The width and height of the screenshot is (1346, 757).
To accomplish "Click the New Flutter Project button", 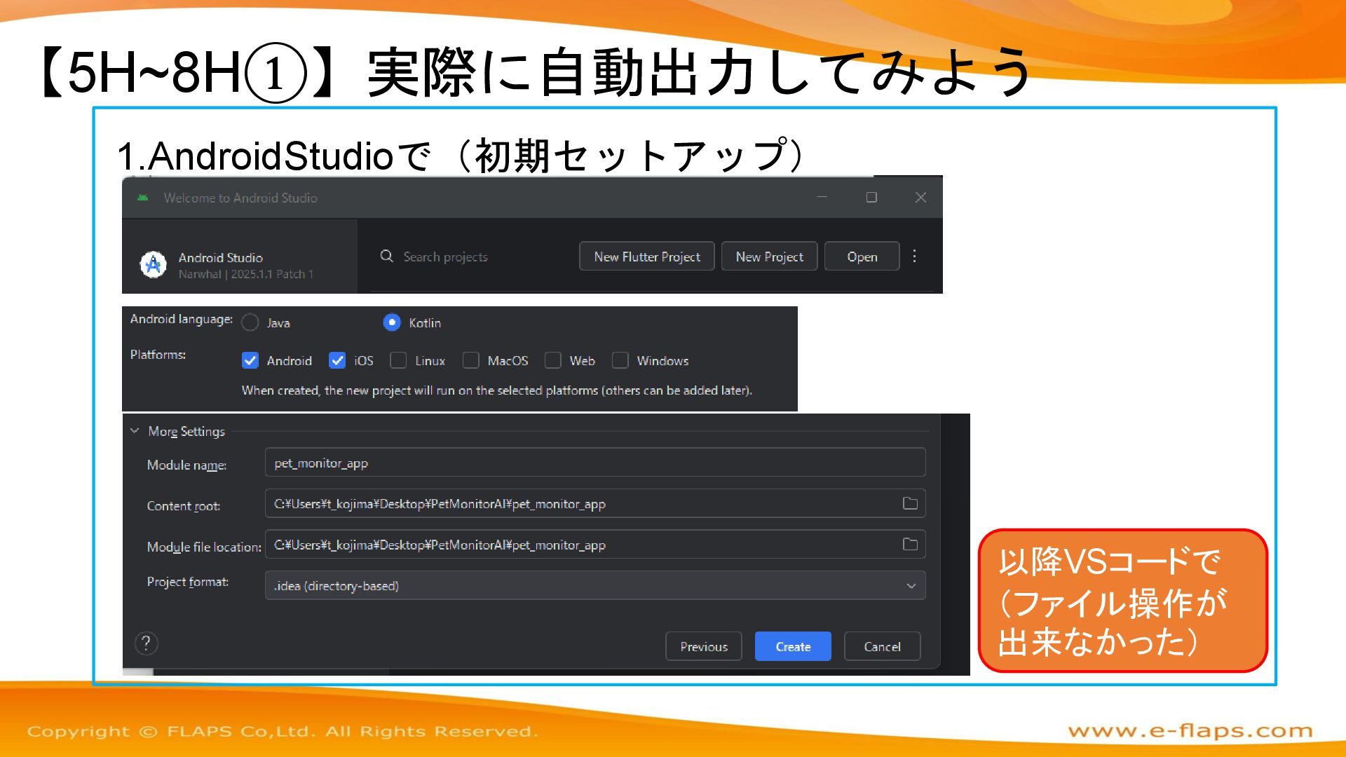I will (x=646, y=257).
